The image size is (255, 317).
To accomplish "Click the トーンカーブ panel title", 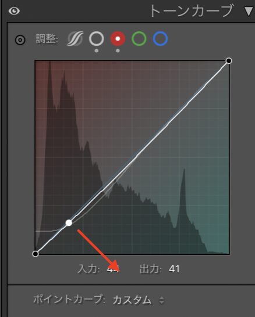I will 191,11.
